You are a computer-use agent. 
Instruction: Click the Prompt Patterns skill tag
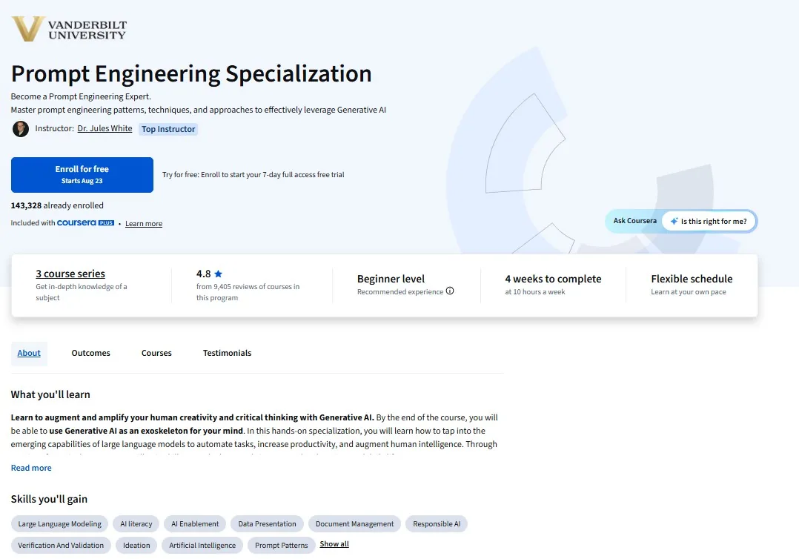(282, 545)
